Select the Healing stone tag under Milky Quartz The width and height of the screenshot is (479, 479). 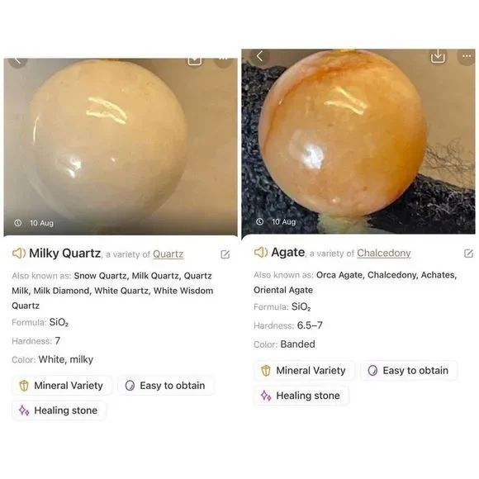click(x=59, y=410)
